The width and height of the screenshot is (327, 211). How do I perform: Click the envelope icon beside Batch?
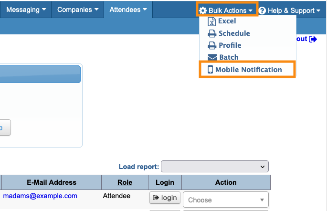click(x=212, y=57)
